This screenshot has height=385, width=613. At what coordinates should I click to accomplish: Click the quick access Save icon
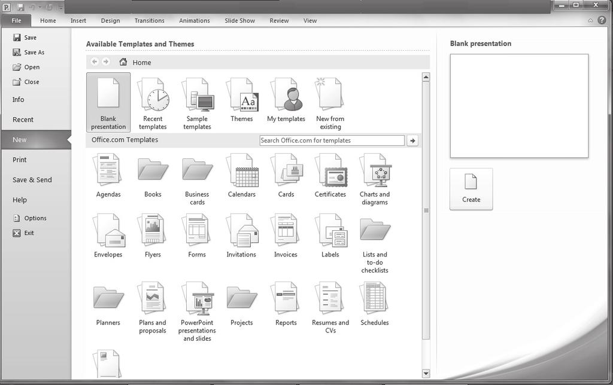[x=21, y=7]
